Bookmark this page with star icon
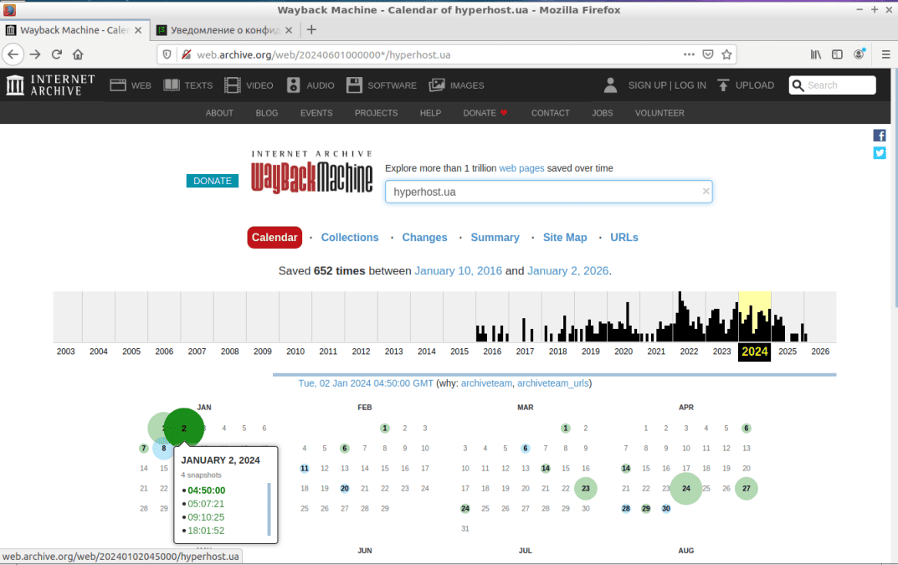Screen dimensions: 898x565 [727, 54]
